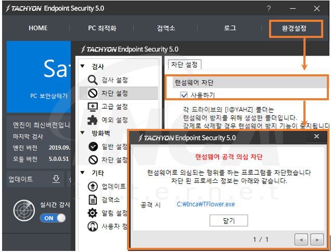Collapse the 기타 tree section
This screenshot has width=331, height=252.
83,173
